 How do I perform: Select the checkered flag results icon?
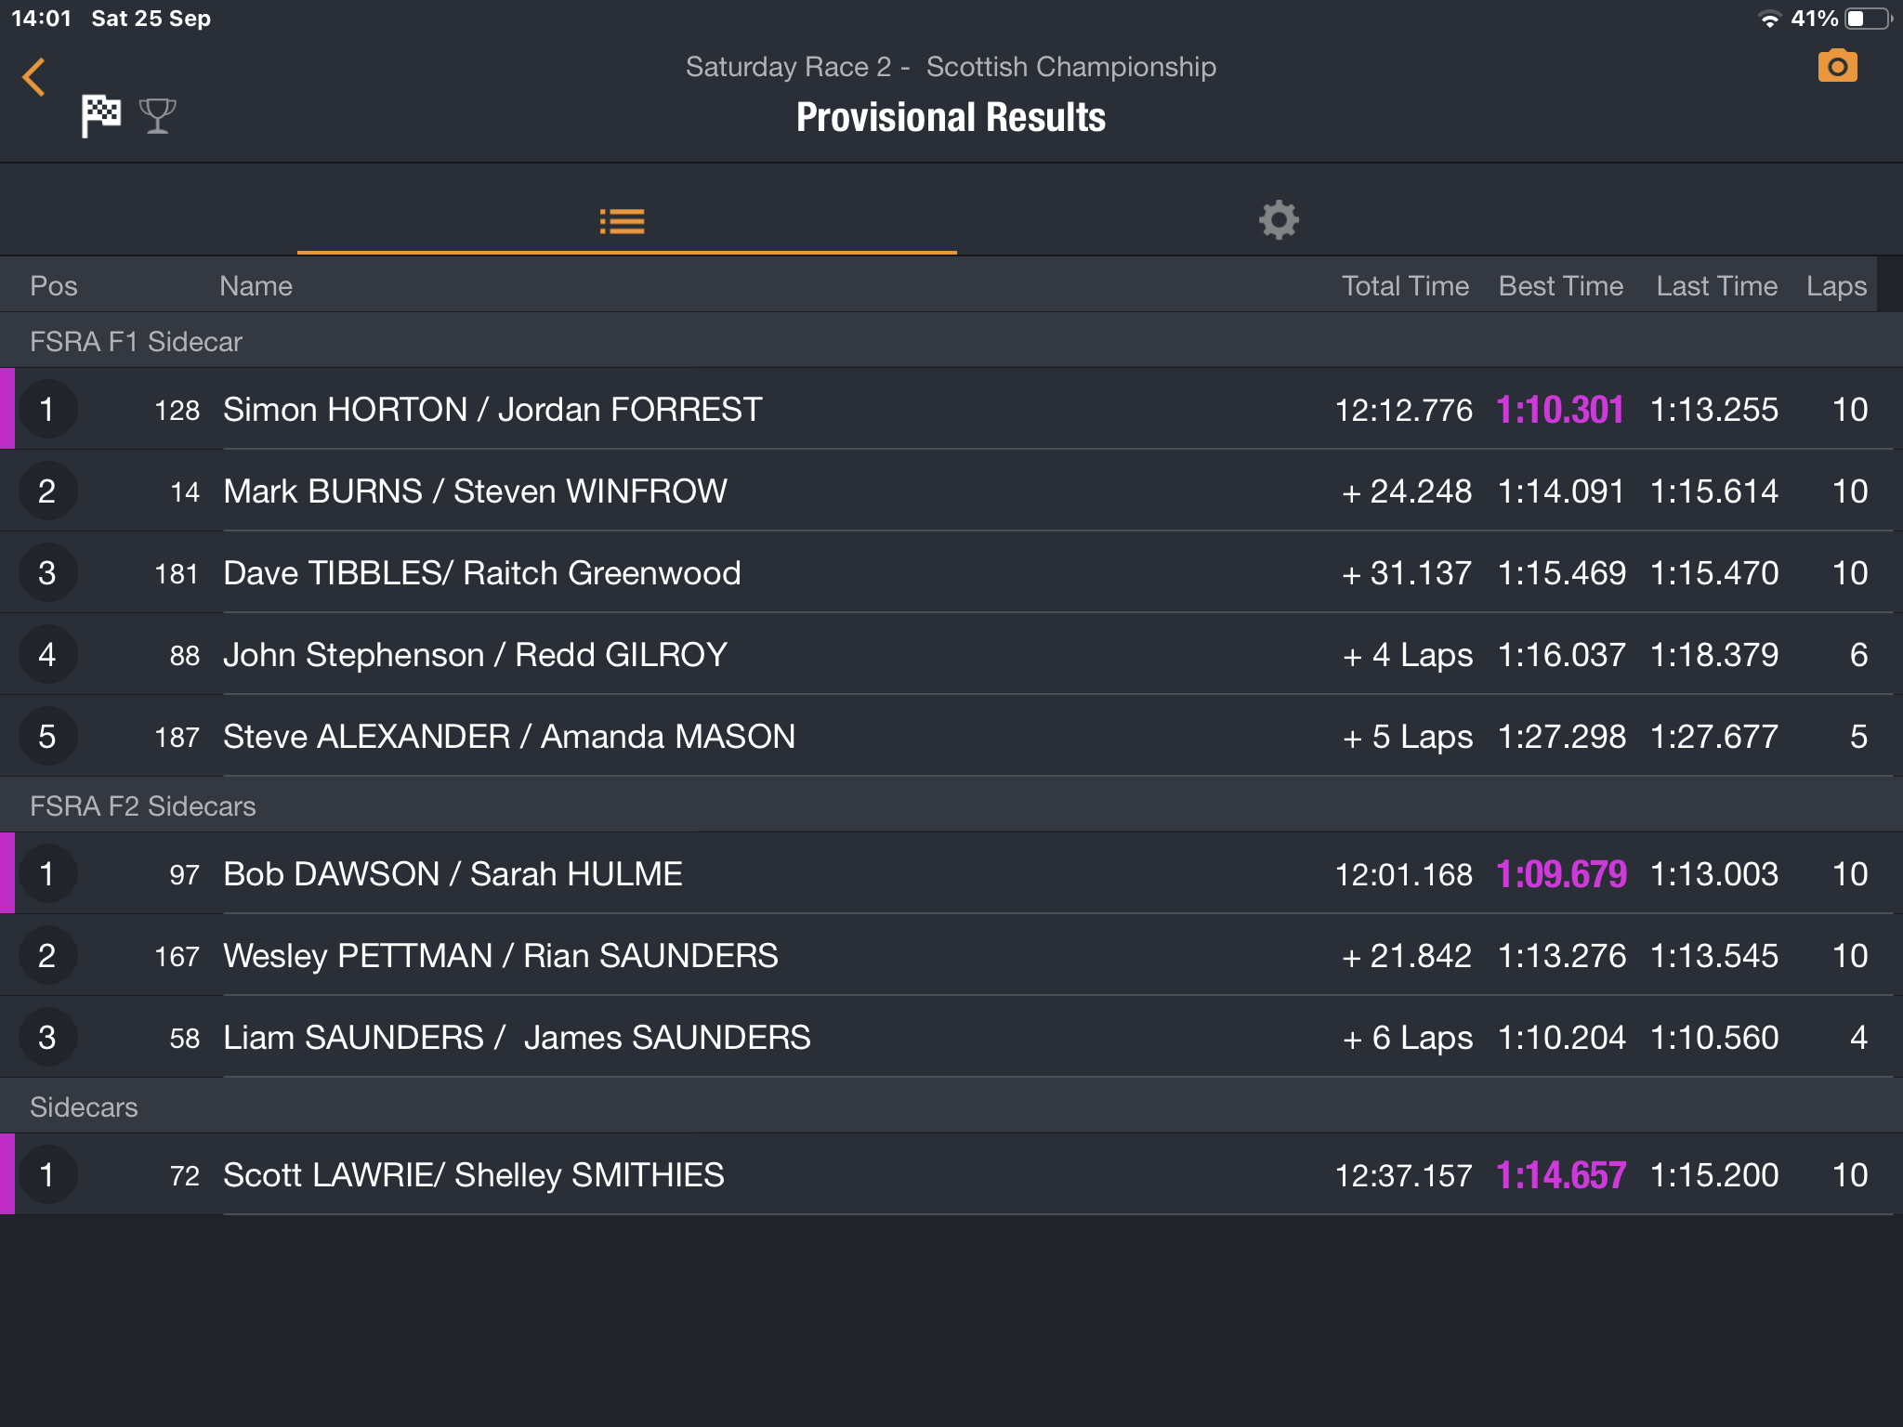[x=100, y=116]
